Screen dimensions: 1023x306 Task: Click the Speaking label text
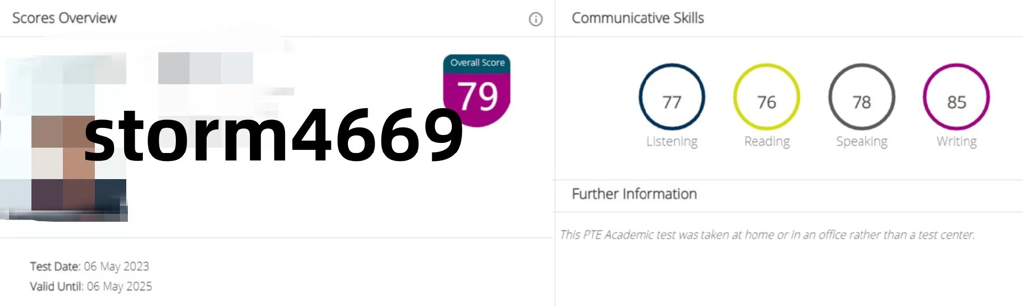point(862,142)
